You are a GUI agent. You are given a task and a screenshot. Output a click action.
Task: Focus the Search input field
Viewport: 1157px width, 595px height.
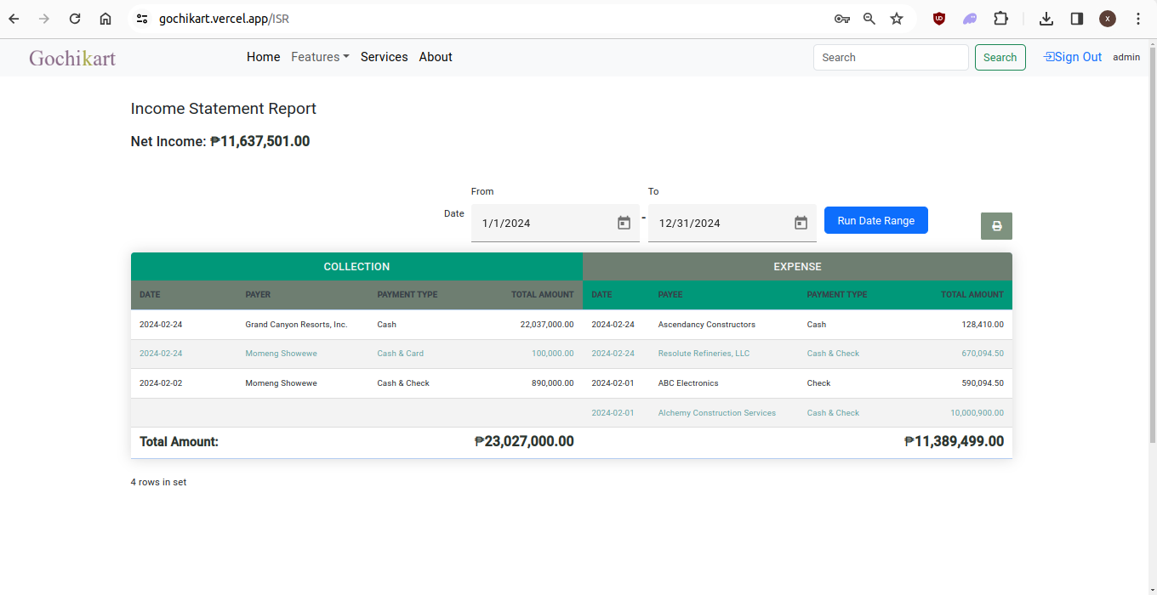pos(891,57)
